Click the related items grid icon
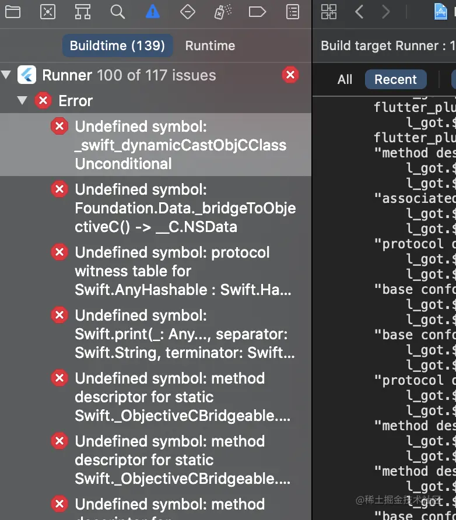Viewport: 456px width, 520px height. [x=329, y=11]
